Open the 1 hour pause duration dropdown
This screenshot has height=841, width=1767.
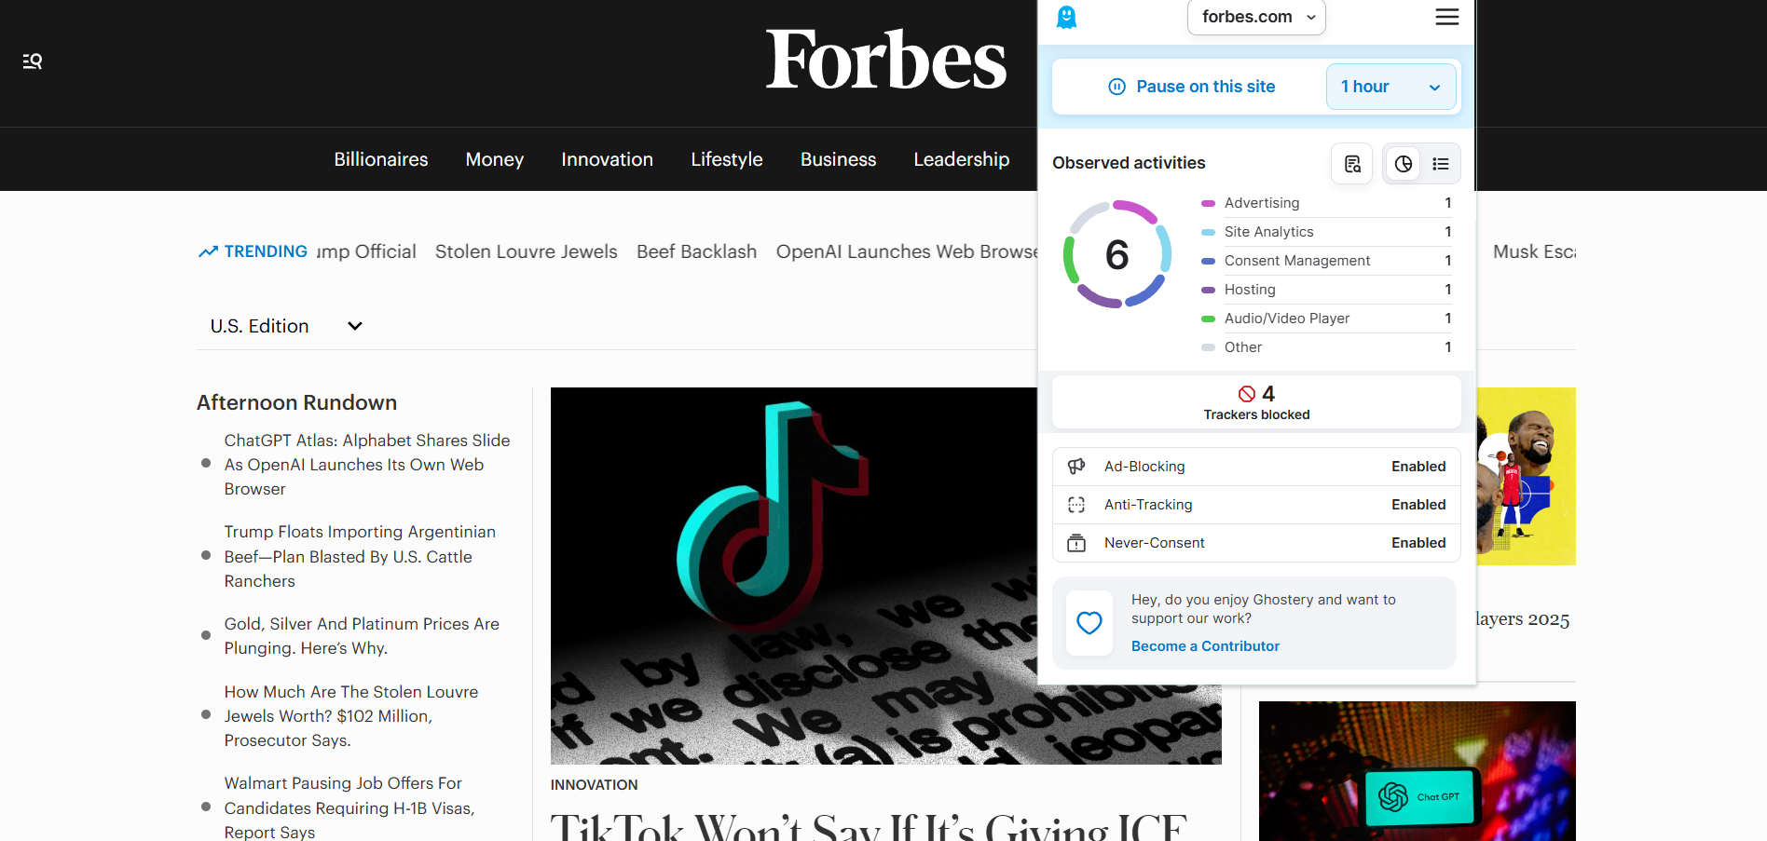click(x=1390, y=86)
